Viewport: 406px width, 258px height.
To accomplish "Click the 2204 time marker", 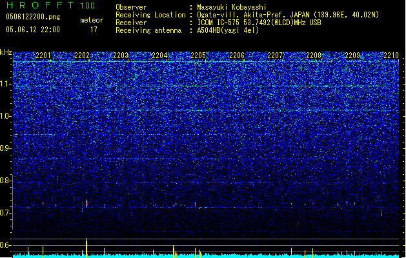I will [159, 55].
